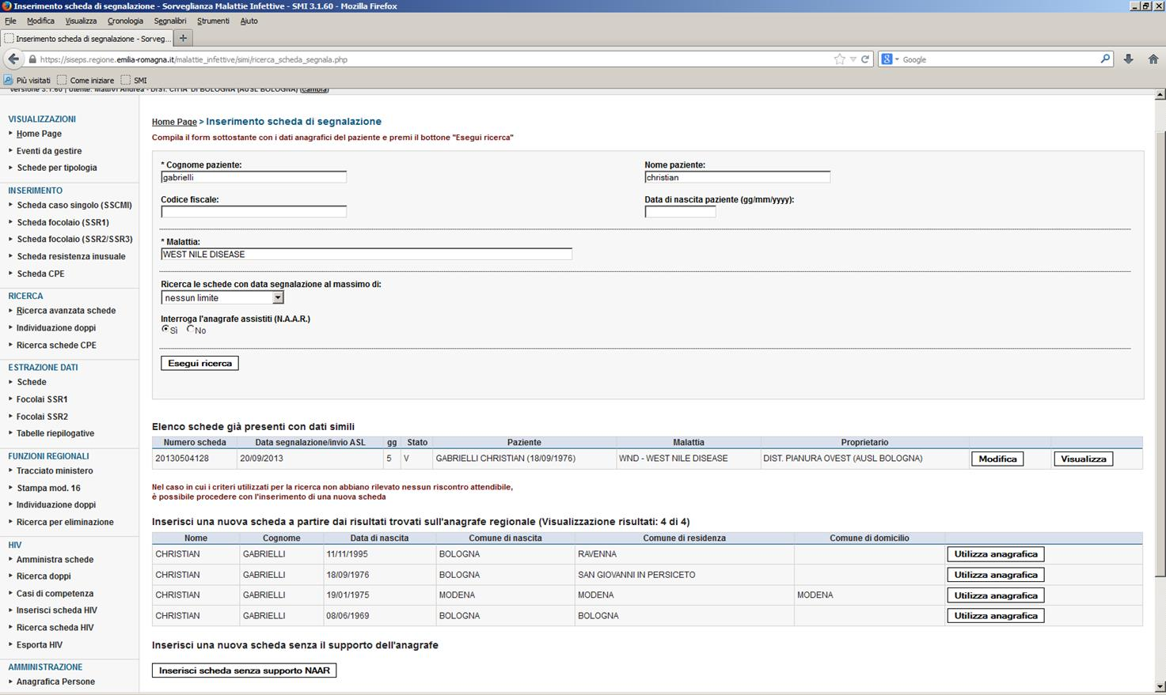1166x695 pixels.
Task: Open Scheda caso singolo (SSCMI)
Action: click(x=74, y=205)
